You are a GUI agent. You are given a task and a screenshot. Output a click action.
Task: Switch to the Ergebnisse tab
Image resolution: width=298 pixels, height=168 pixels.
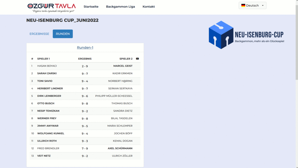tap(39, 34)
